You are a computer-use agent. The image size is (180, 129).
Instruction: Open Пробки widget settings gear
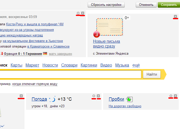171,96
